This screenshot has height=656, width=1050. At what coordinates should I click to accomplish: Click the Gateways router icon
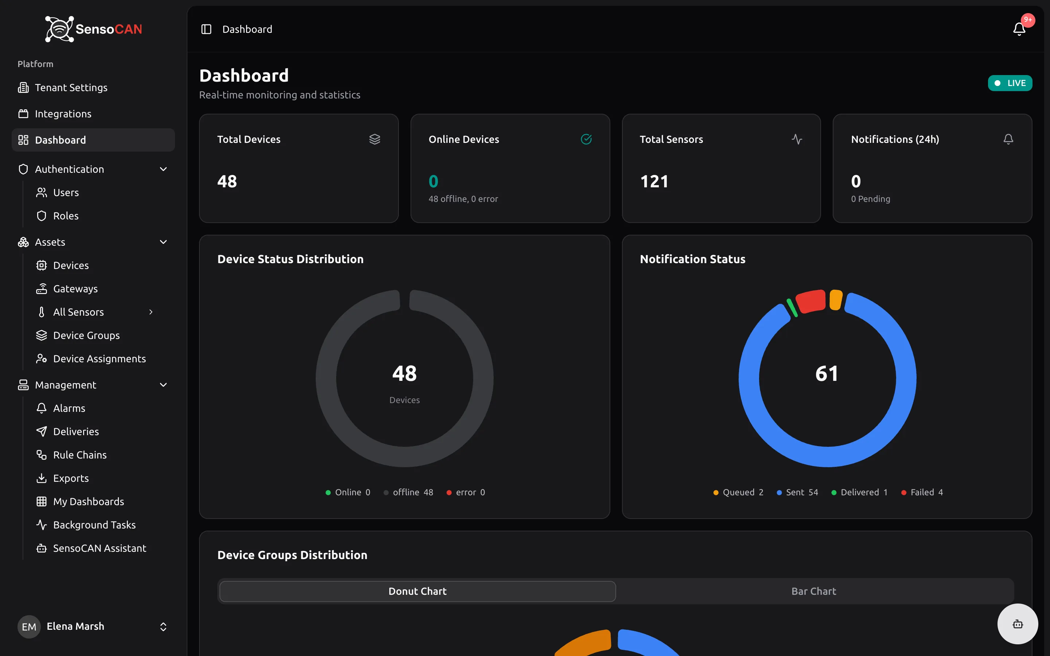pyautogui.click(x=41, y=289)
